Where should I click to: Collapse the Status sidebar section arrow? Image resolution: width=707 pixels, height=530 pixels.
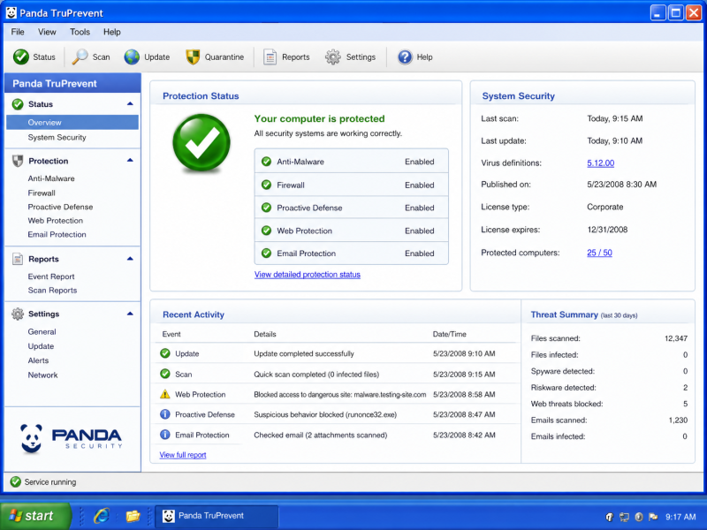point(130,103)
